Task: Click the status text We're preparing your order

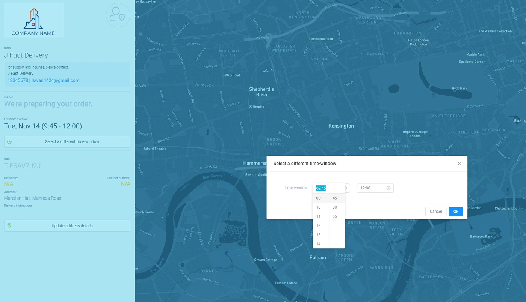Action: [48, 104]
